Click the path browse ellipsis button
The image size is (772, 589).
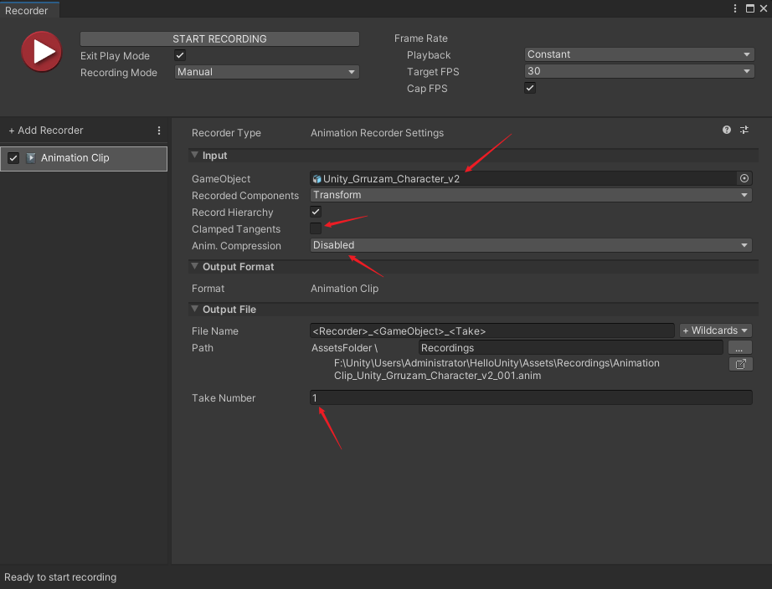tap(739, 348)
